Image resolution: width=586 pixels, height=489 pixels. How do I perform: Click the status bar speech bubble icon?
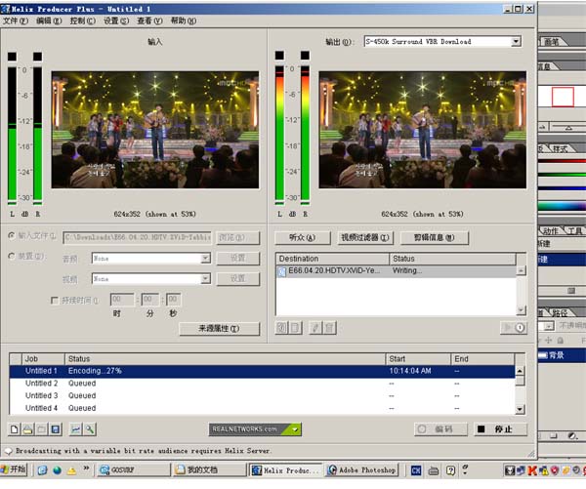8,451
